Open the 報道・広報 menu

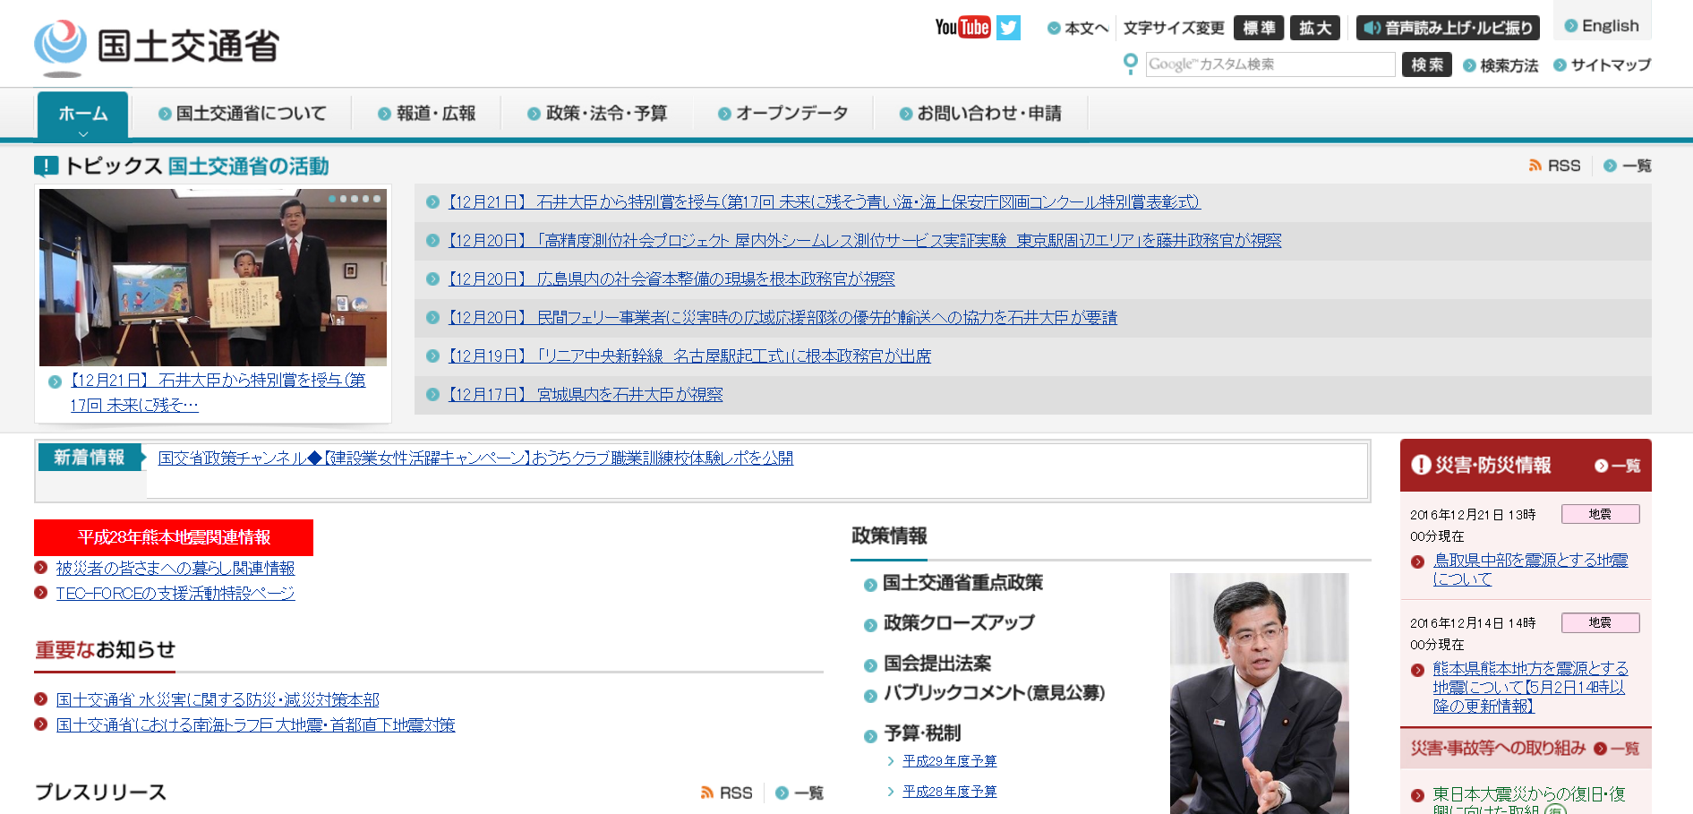(427, 114)
